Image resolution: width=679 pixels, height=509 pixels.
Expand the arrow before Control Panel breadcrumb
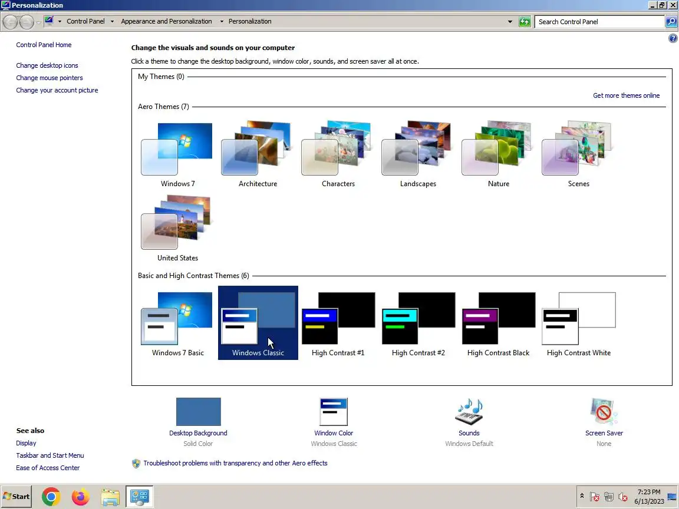click(x=60, y=21)
